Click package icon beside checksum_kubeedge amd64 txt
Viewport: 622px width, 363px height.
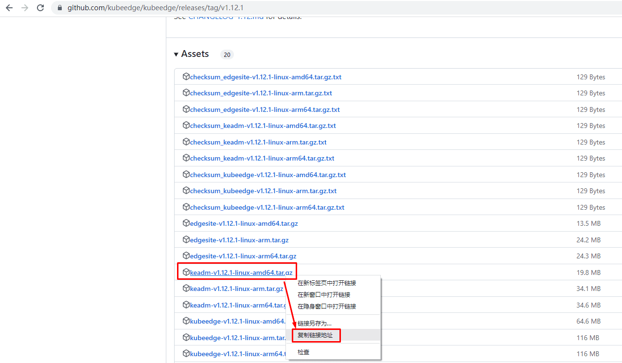point(186,175)
